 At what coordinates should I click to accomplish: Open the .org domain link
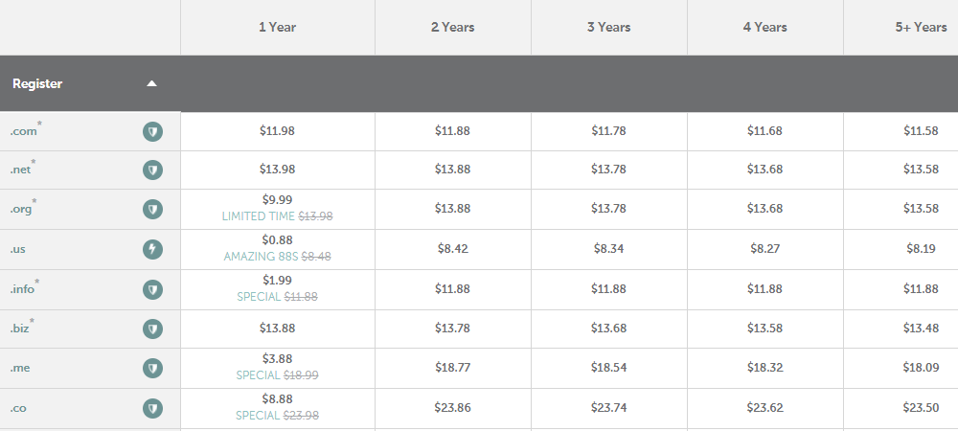pyautogui.click(x=21, y=210)
